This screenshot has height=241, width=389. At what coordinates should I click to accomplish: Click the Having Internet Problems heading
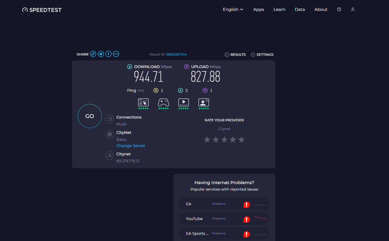click(x=224, y=183)
